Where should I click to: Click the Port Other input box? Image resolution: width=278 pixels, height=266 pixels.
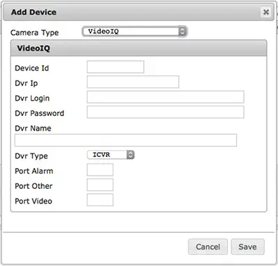pyautogui.click(x=100, y=185)
